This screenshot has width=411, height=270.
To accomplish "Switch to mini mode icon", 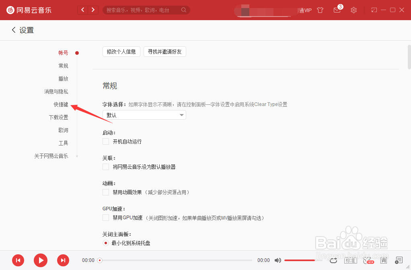I will [x=374, y=10].
